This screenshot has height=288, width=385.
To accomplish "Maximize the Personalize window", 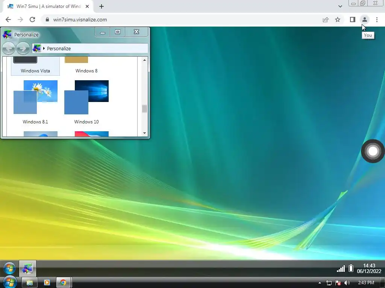I will tap(118, 32).
